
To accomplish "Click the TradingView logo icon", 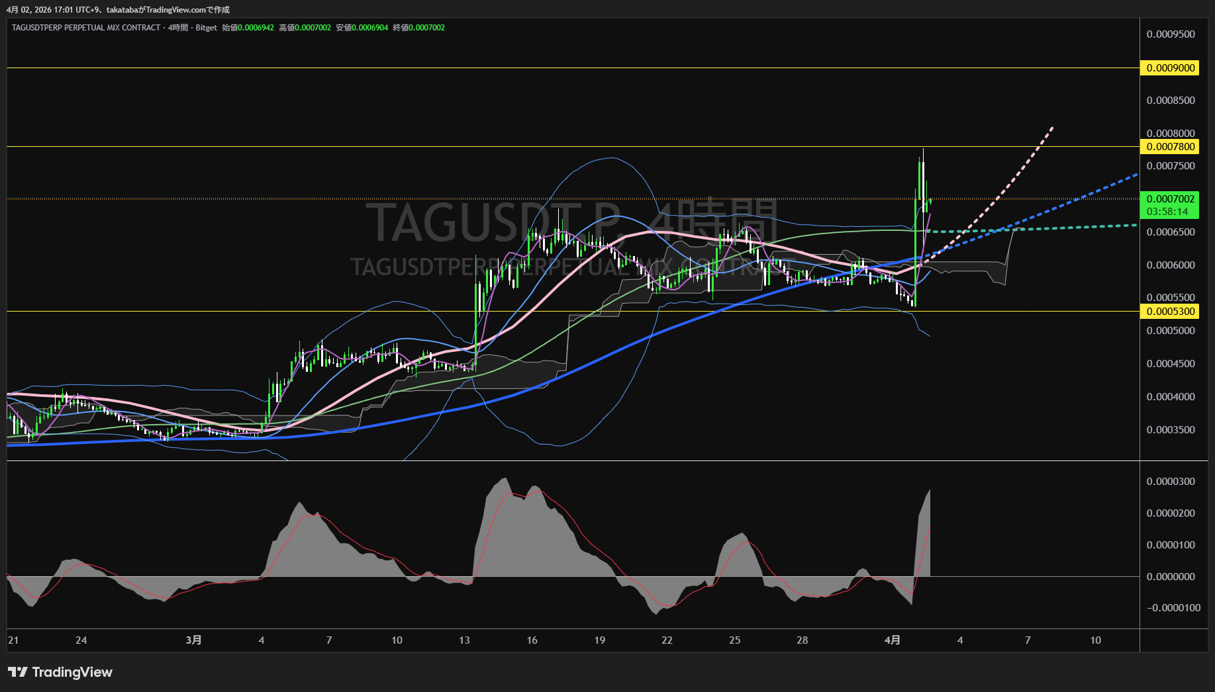I will (18, 672).
